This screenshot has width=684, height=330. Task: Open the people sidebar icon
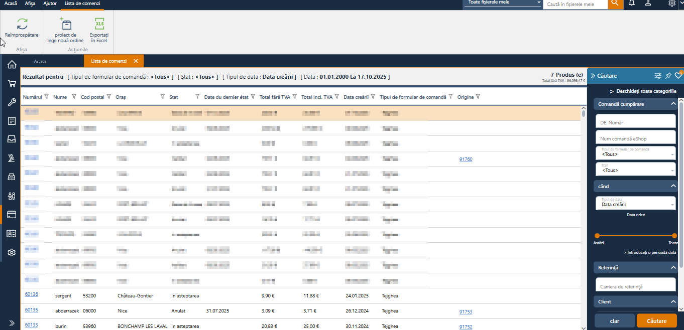click(x=12, y=196)
